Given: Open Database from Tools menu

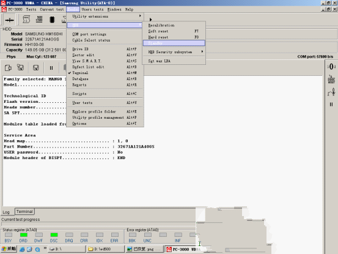Looking at the screenshot, I should (x=105, y=79).
